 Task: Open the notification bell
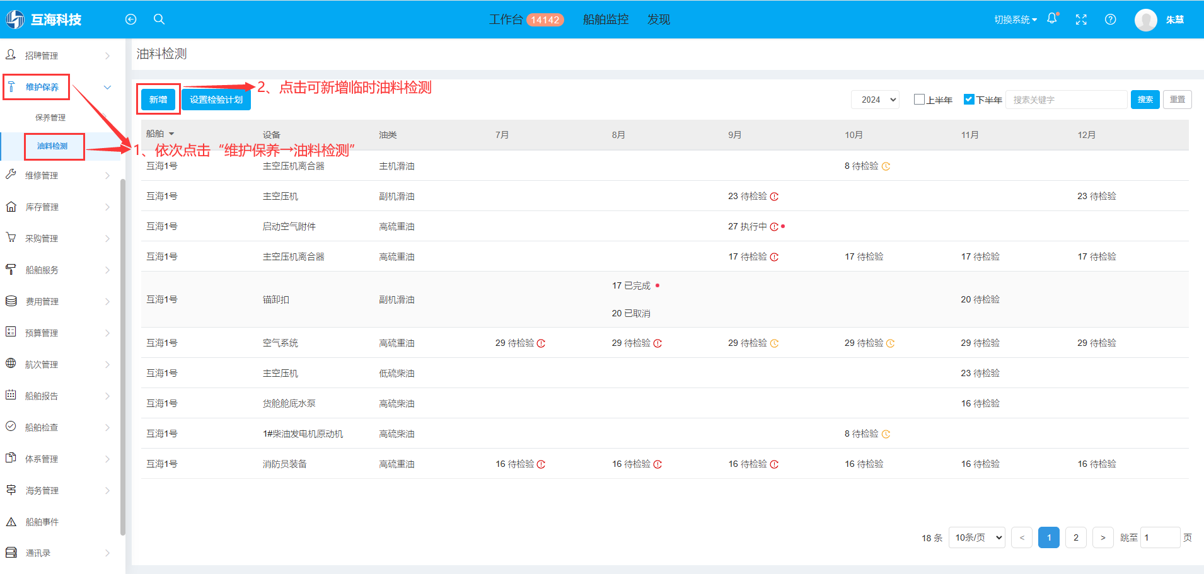coord(1052,19)
